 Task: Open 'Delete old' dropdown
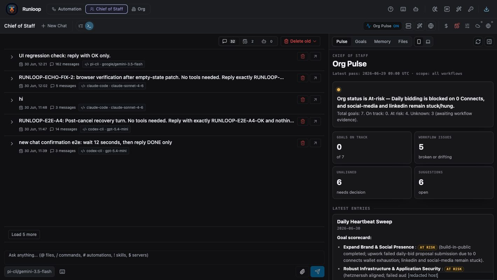pos(300,41)
